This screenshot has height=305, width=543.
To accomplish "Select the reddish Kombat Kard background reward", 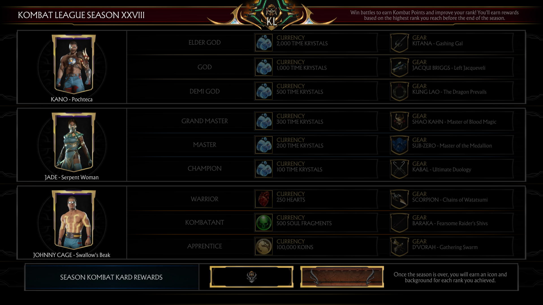I will 342,277.
